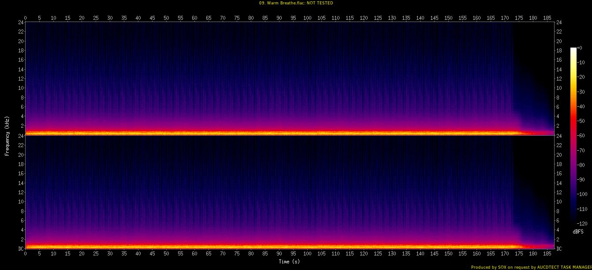Click the DC label at bottom-right of the axis
The height and width of the screenshot is (270, 592).
[559, 248]
